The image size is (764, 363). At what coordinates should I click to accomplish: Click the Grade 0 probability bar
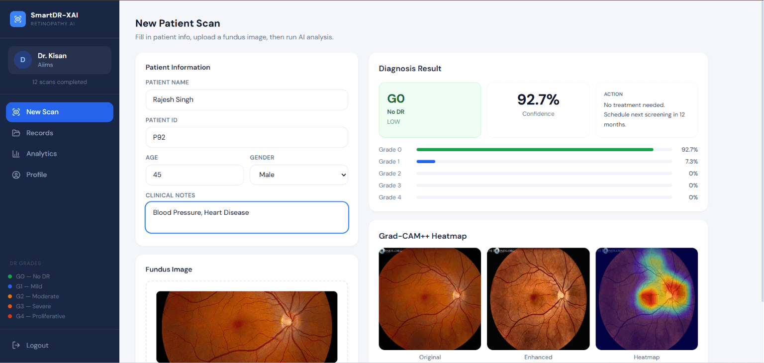pos(544,150)
